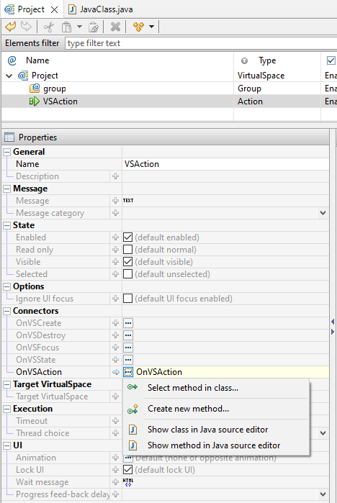Screen dimensions: 337x503
Task: Click the delete X toolbar icon
Action: [x=115, y=27]
